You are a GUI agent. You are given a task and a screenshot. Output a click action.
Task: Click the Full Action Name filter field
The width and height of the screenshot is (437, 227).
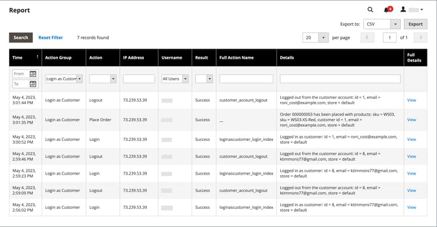(x=246, y=79)
